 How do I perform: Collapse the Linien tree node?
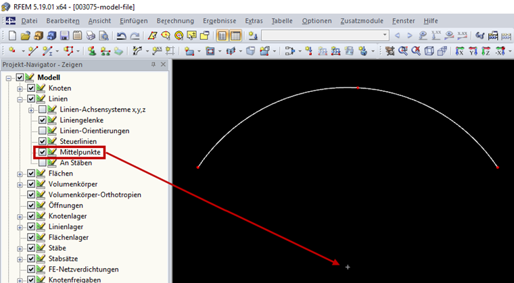pos(20,99)
